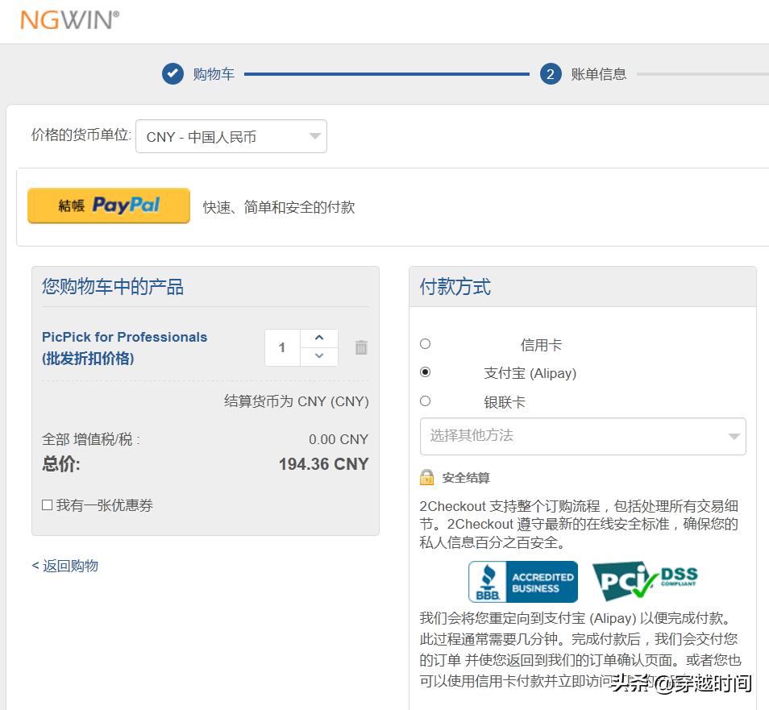Viewport: 769px width, 710px height.
Task: Select the 银联卡 payment radio button
Action: coord(425,401)
